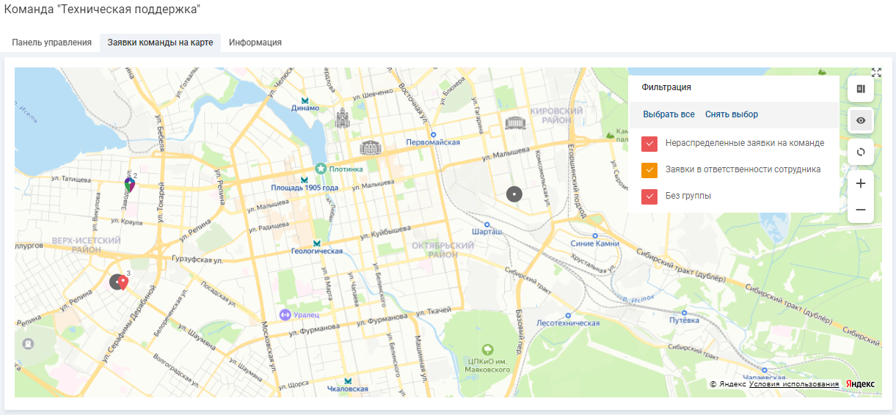
Task: Toggle the "Без группы" checkbox
Action: (x=649, y=197)
